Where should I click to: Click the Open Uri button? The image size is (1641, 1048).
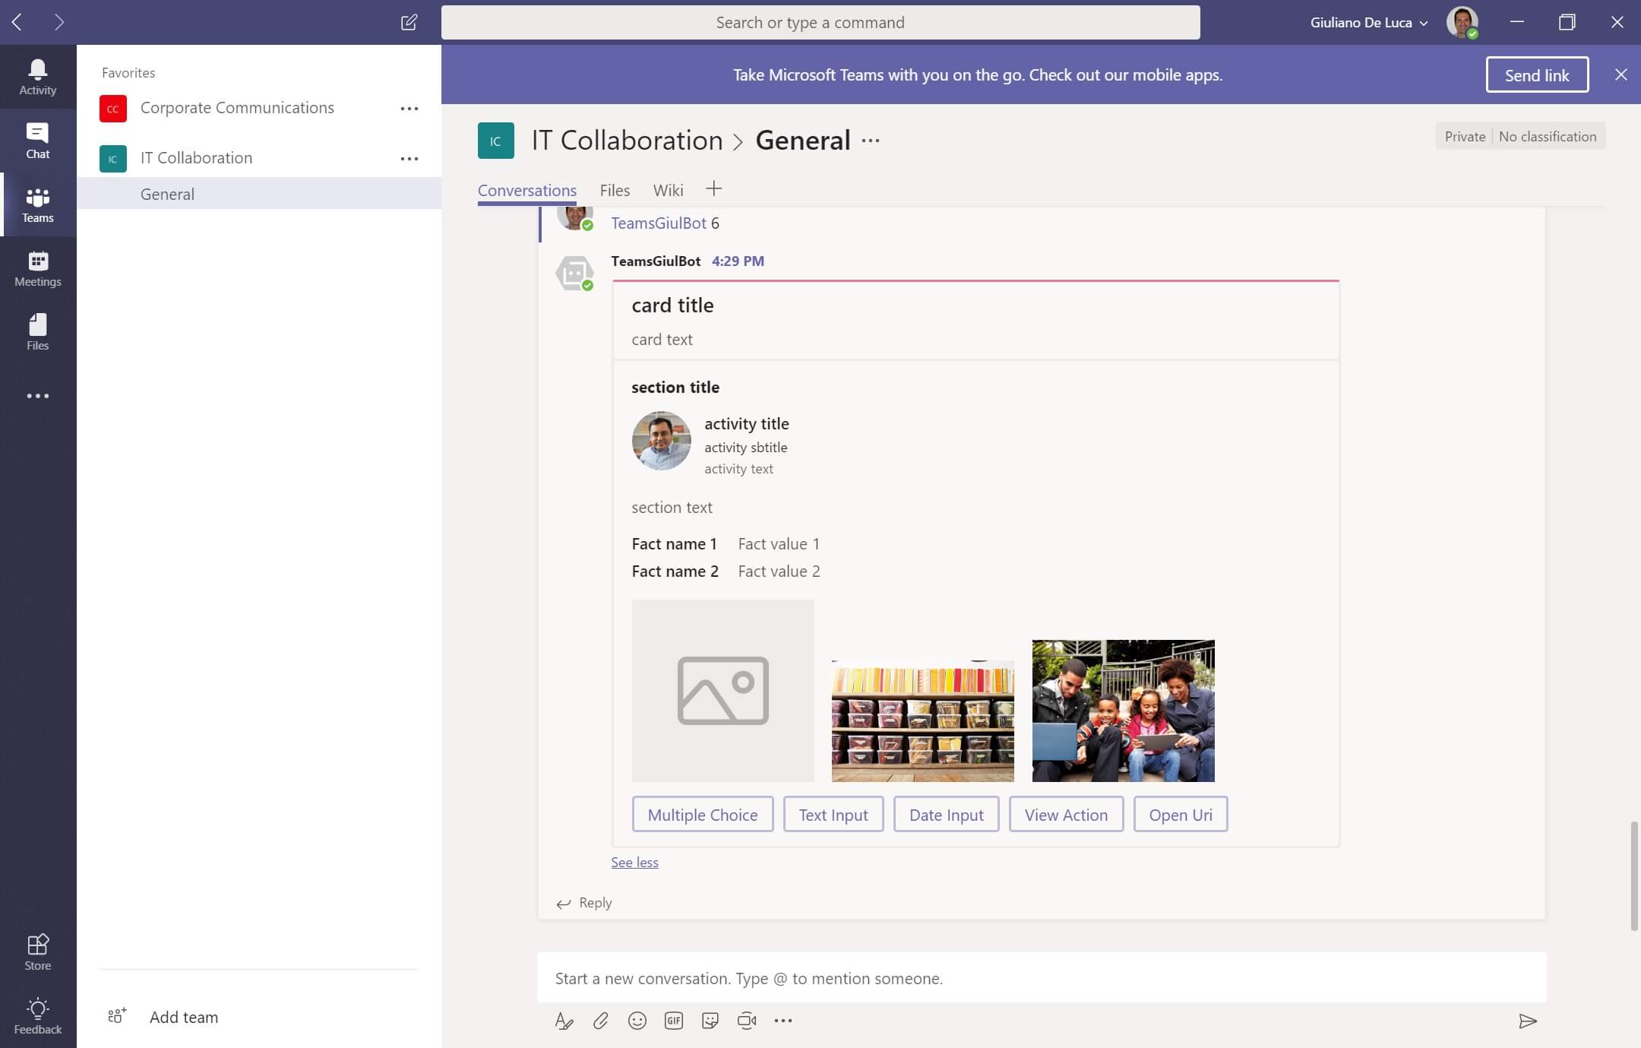click(1181, 813)
